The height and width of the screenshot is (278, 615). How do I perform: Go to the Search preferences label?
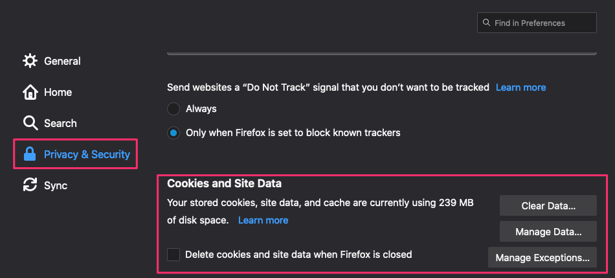point(60,123)
